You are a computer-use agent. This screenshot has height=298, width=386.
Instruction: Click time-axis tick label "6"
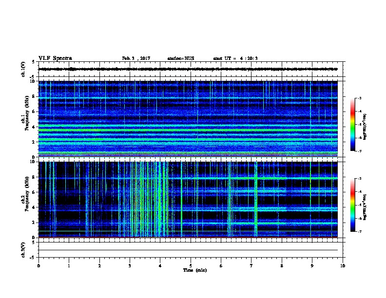(221, 266)
